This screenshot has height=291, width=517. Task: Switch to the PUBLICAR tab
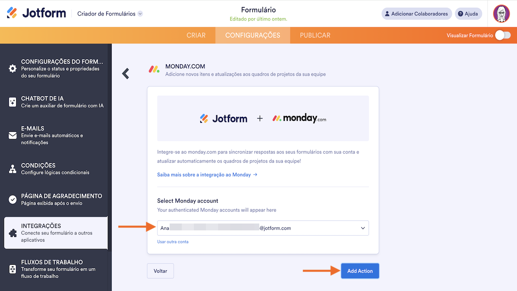click(x=315, y=35)
